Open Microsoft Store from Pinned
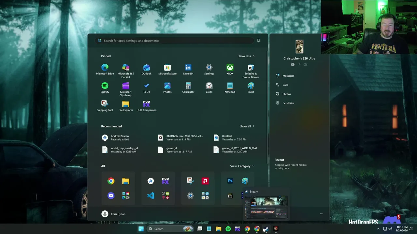Screen dimensions: 417x234 pos(167,70)
